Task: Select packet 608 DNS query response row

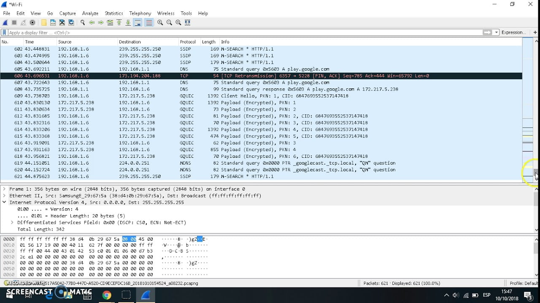Action: 261,89
